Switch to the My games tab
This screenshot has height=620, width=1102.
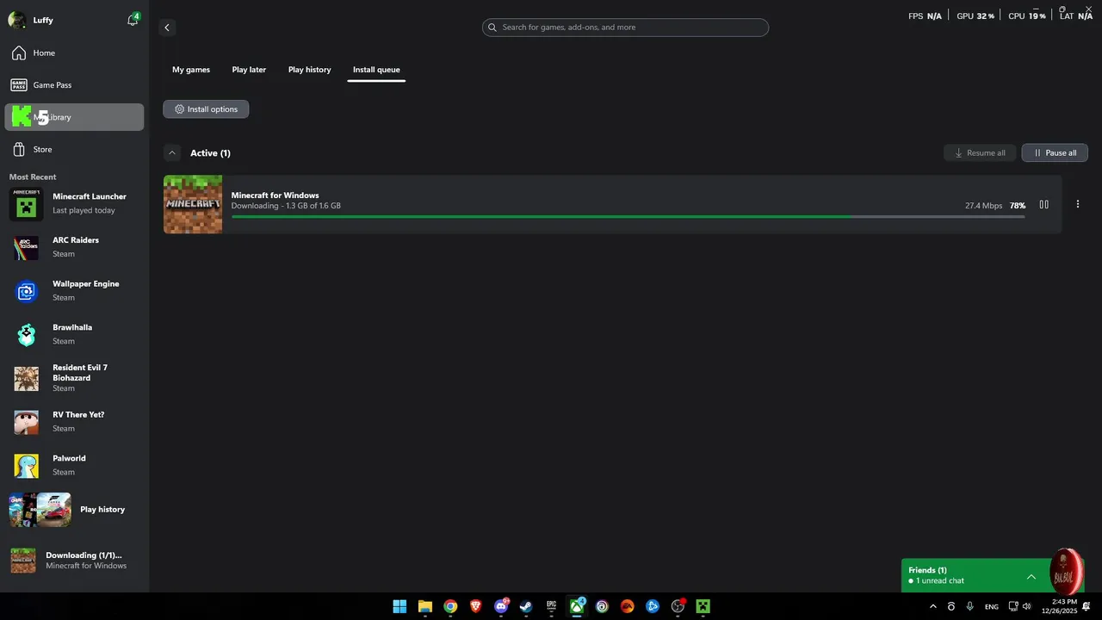tap(191, 70)
